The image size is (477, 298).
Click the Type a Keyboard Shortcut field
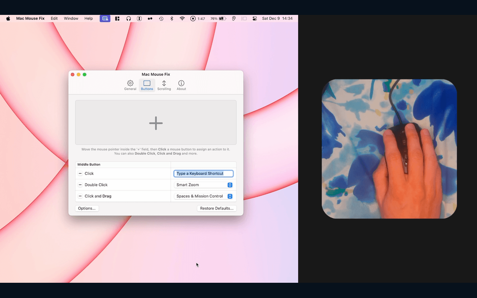[203, 174]
